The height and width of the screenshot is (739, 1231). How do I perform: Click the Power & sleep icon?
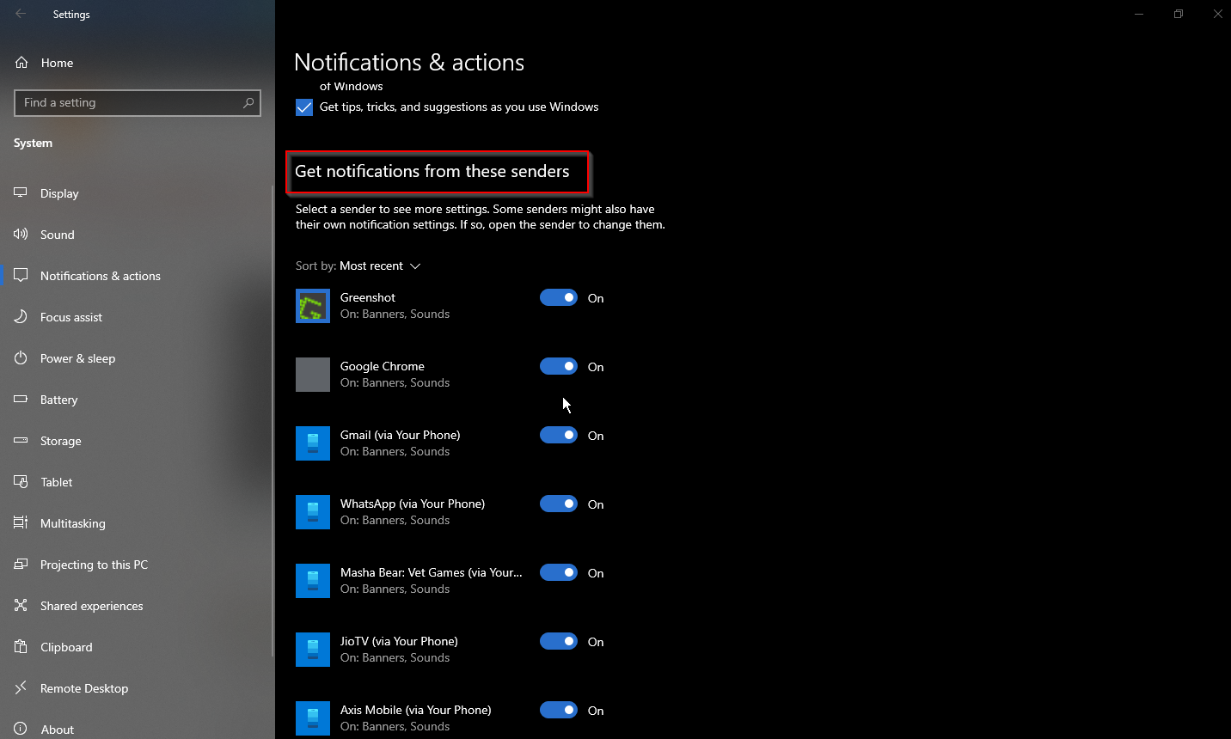(x=21, y=357)
